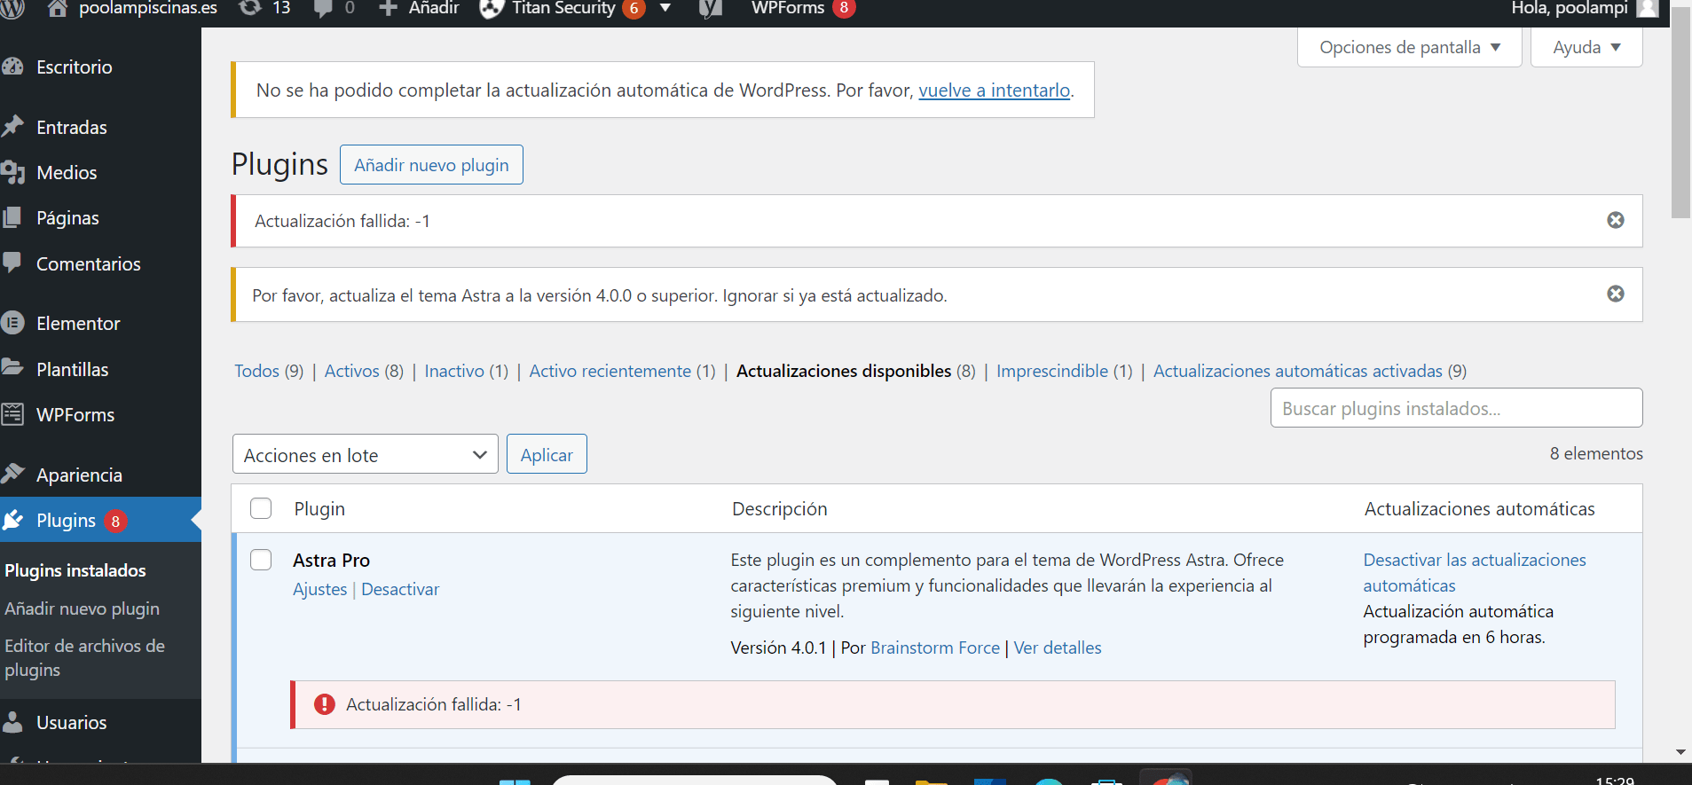This screenshot has height=785, width=1692.
Task: Expand Opciones de pantalla panel
Action: (x=1409, y=47)
